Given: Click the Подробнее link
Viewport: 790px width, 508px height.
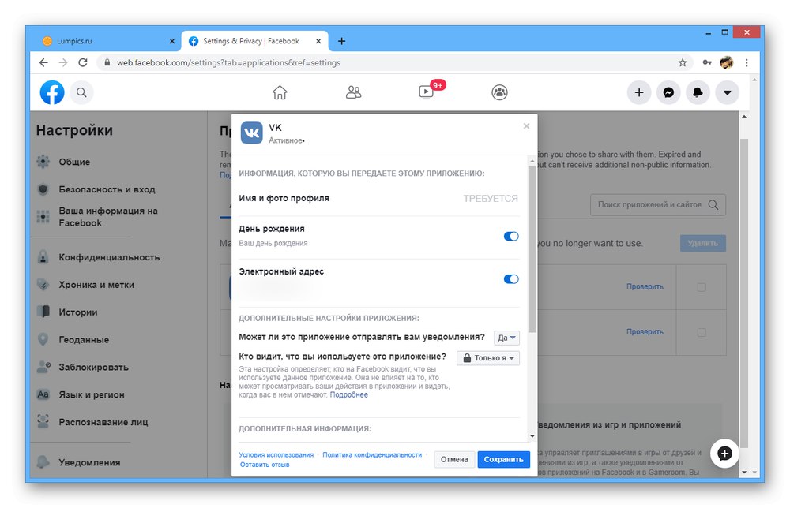Looking at the screenshot, I should pos(348,395).
